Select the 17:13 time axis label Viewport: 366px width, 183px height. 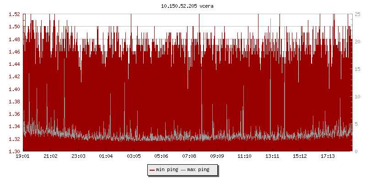[x=328, y=156]
